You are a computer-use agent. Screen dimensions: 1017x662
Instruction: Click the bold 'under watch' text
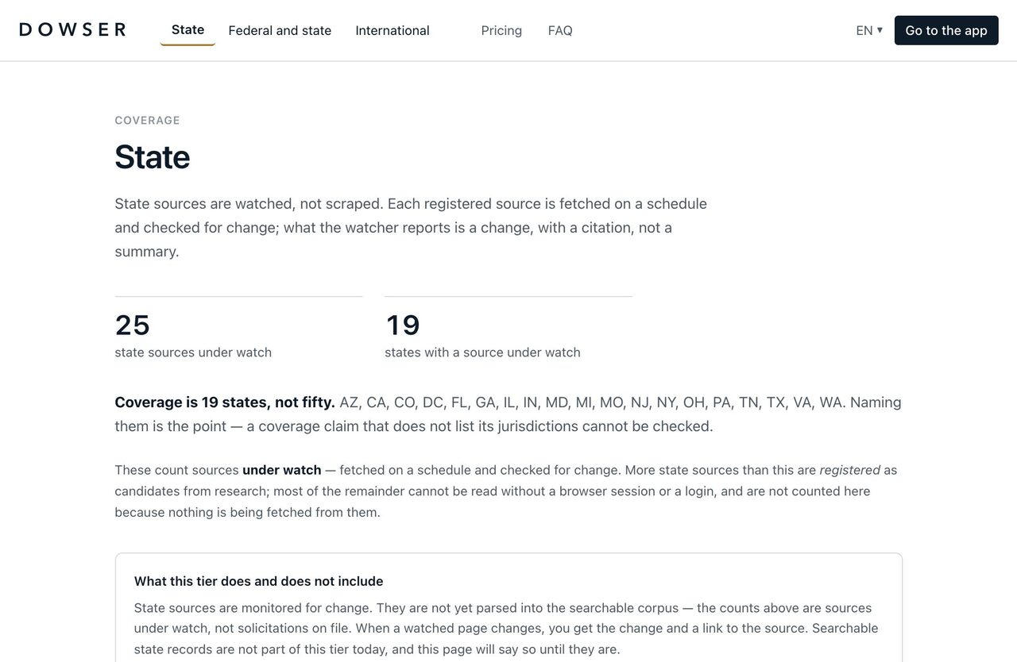point(282,470)
